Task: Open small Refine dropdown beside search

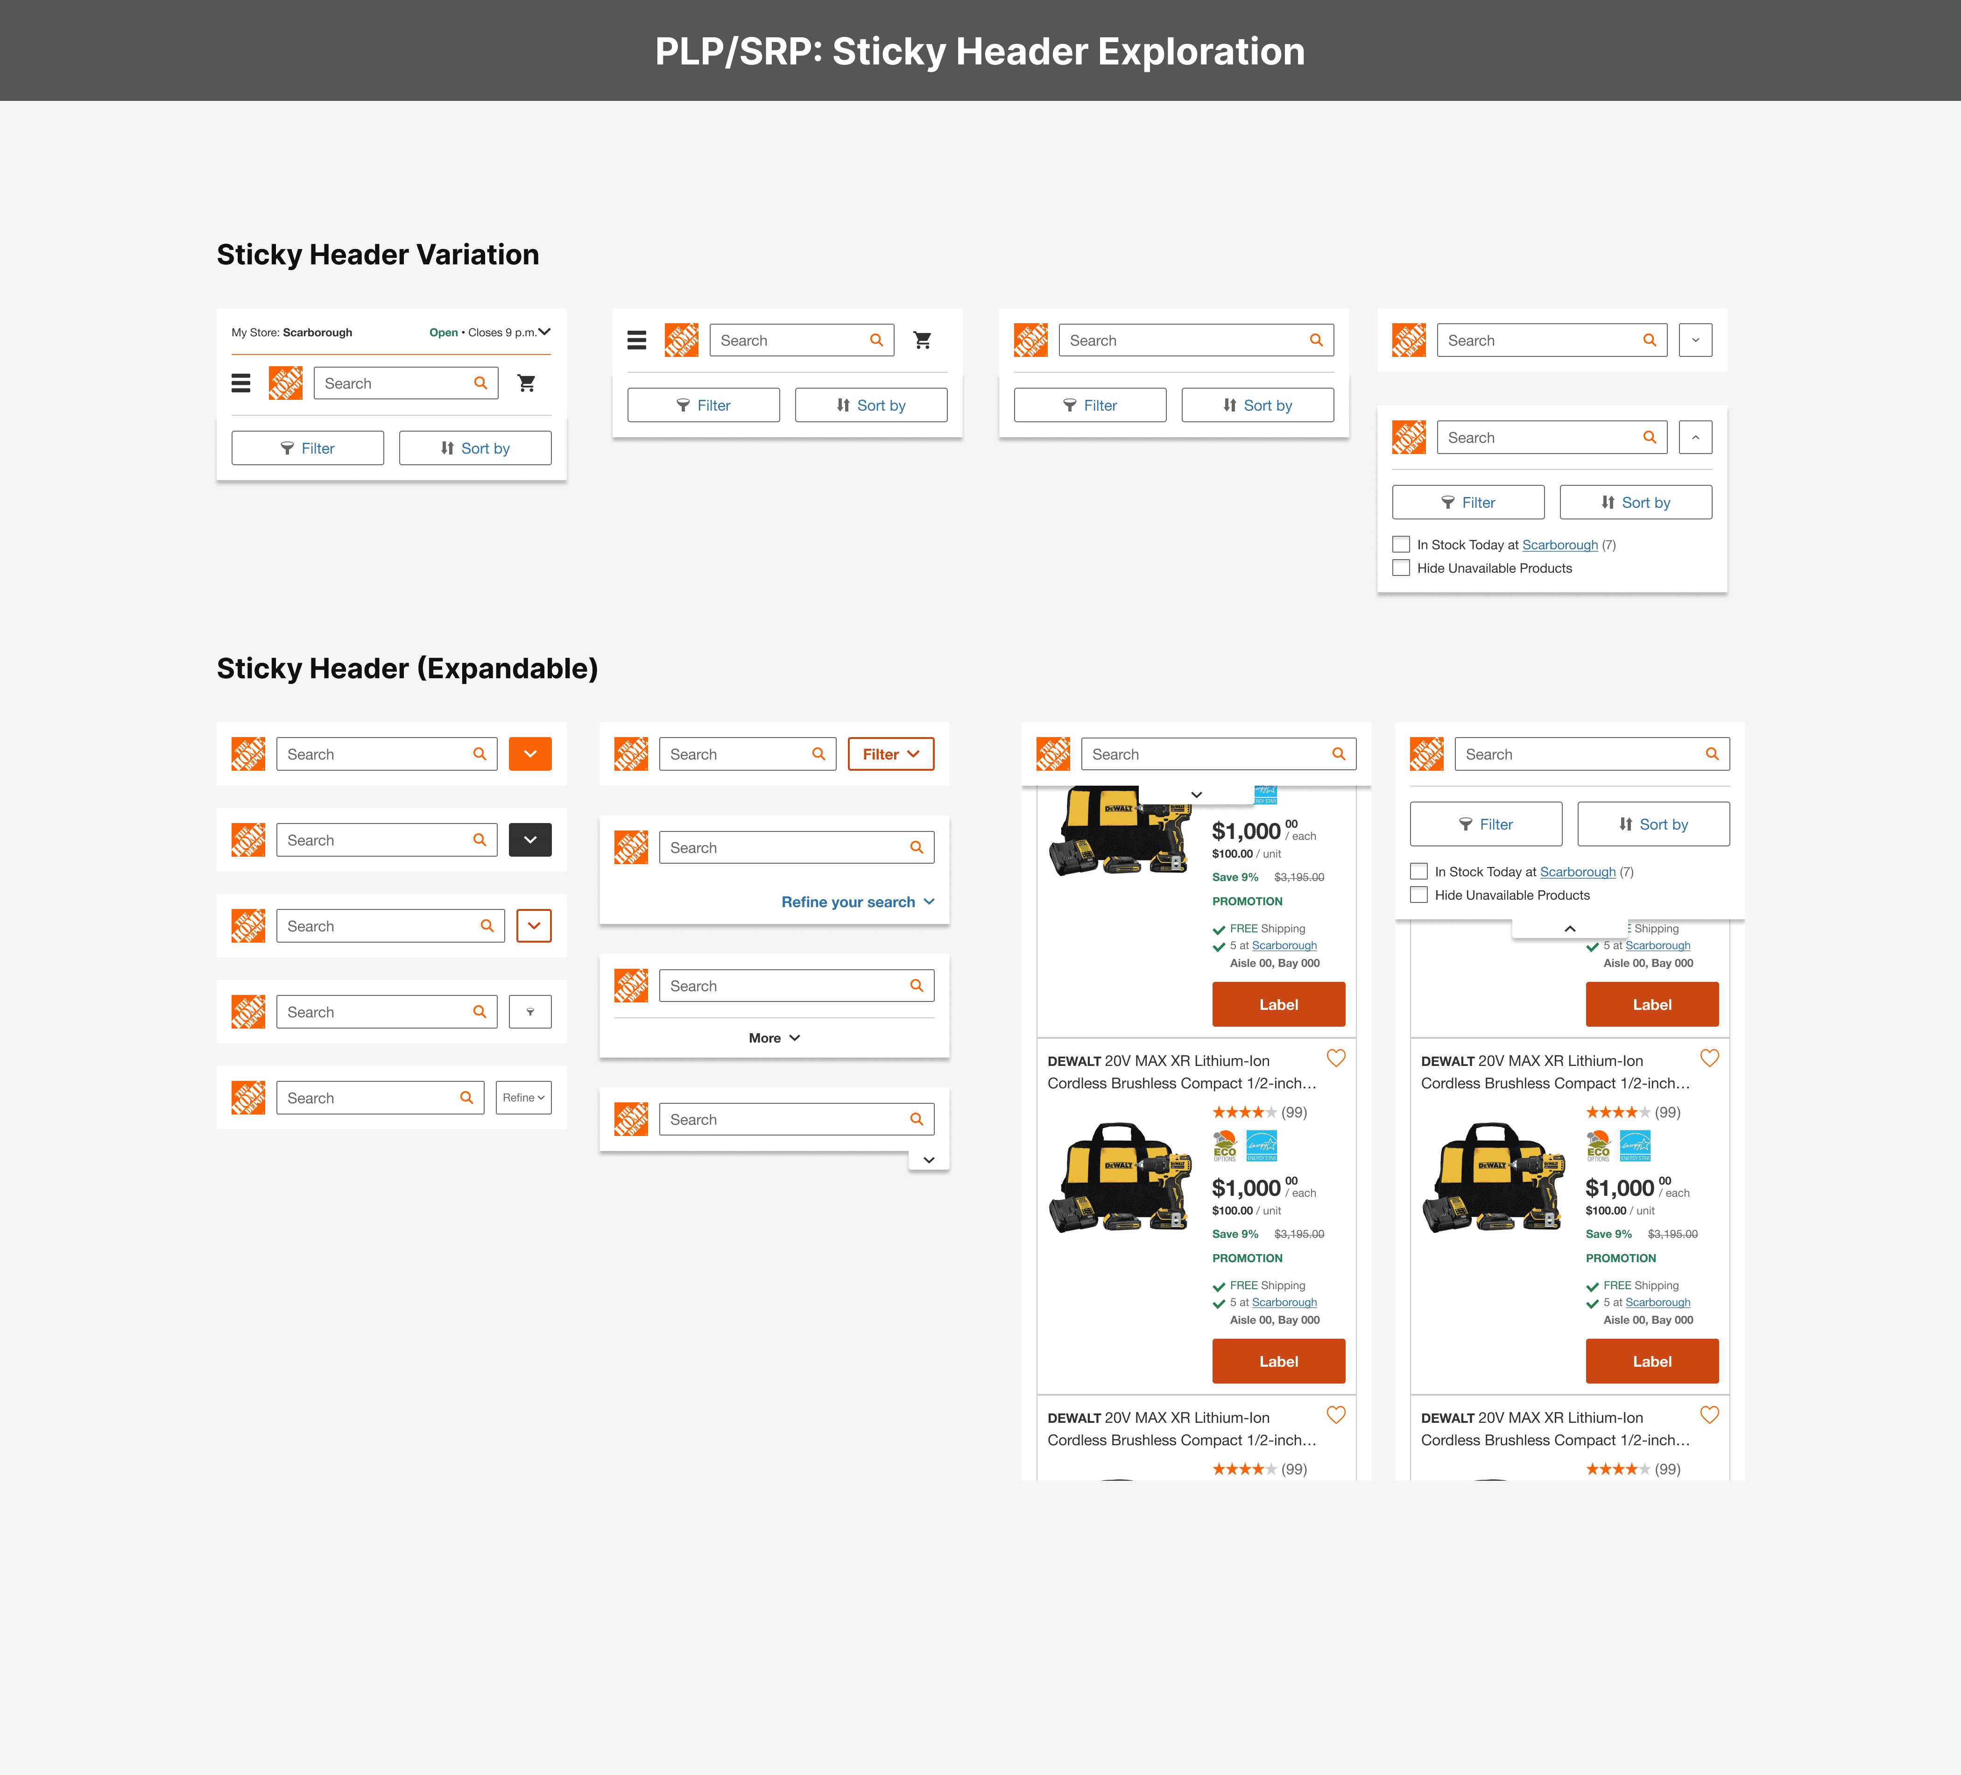Action: [x=523, y=1098]
